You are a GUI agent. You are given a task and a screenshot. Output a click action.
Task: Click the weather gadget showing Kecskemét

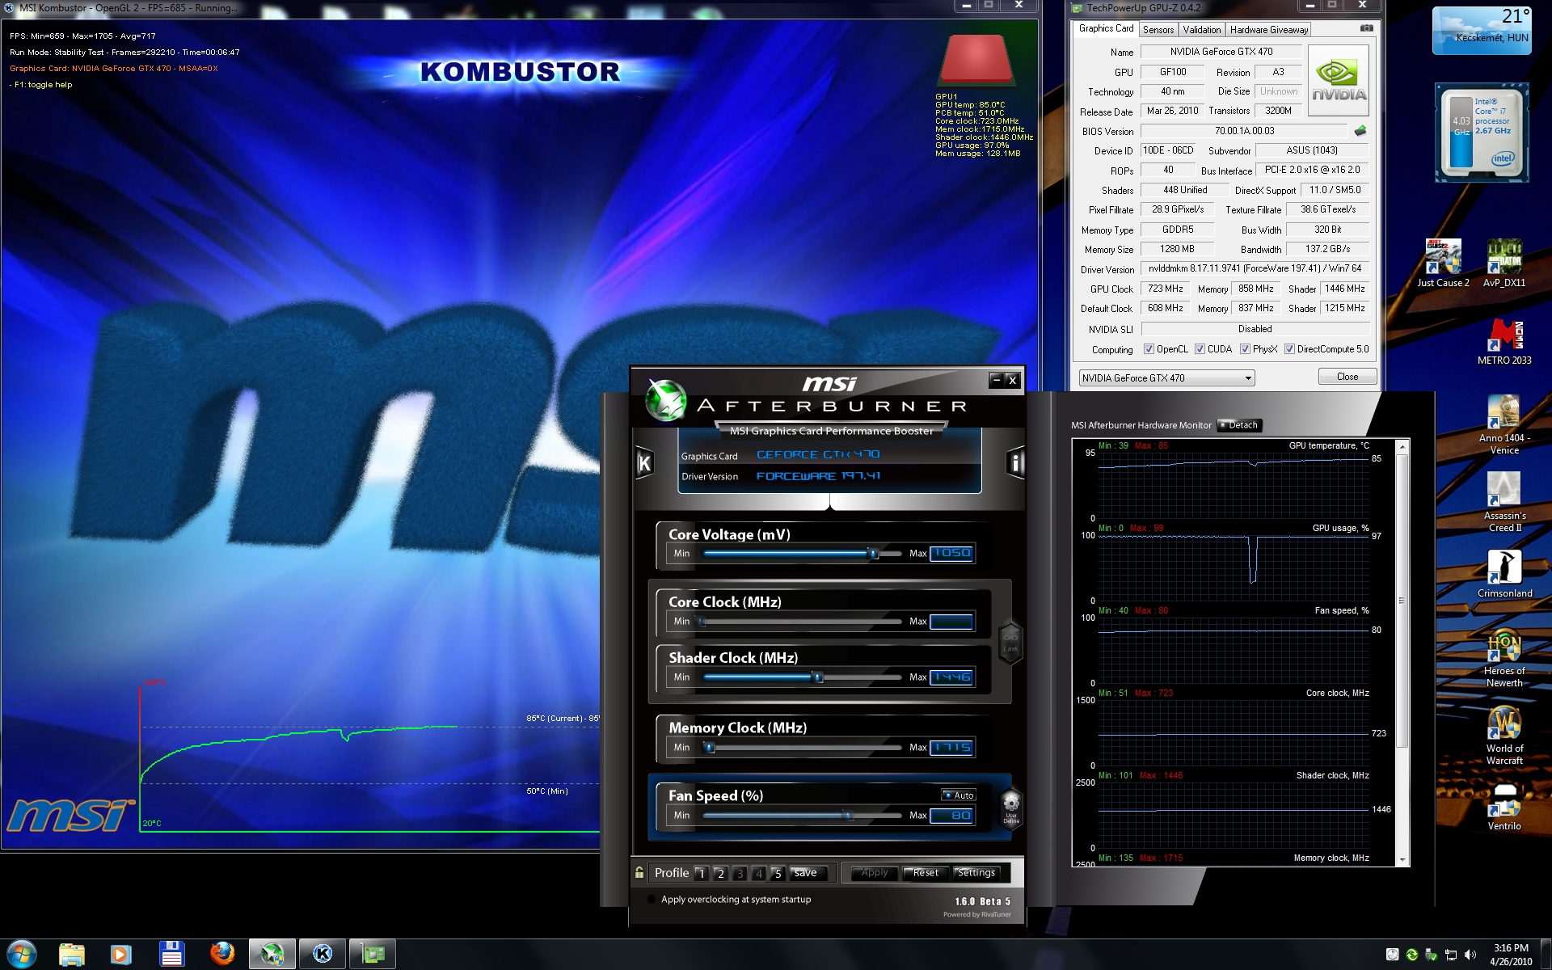coord(1482,31)
